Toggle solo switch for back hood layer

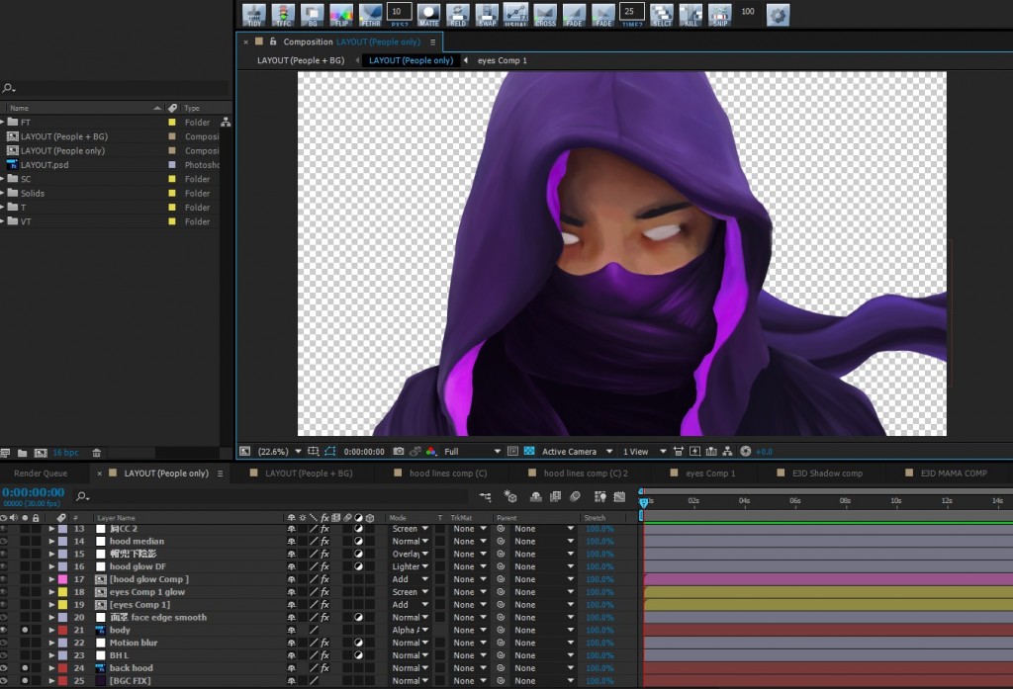pyautogui.click(x=25, y=668)
